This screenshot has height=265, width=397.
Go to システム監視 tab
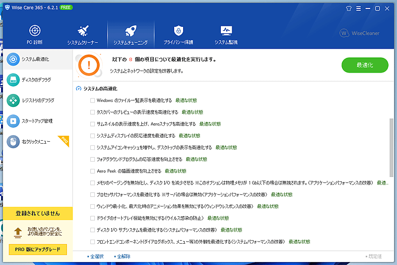(x=226, y=34)
